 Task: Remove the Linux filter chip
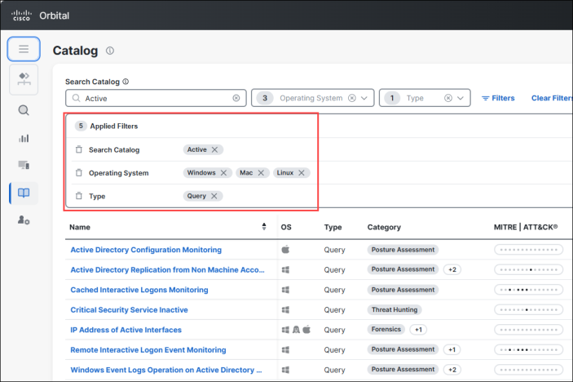302,173
